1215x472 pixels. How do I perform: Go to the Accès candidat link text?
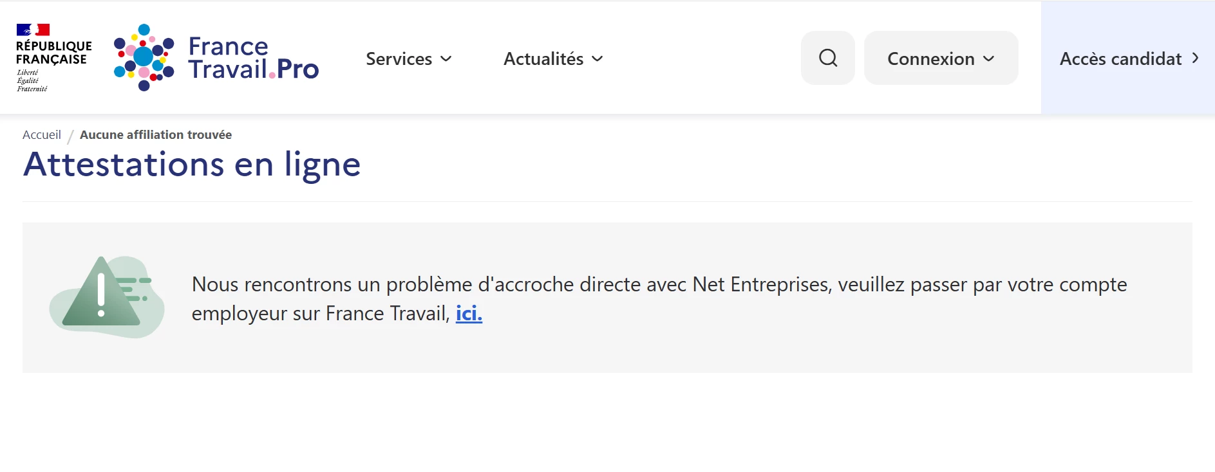pyautogui.click(x=1120, y=59)
